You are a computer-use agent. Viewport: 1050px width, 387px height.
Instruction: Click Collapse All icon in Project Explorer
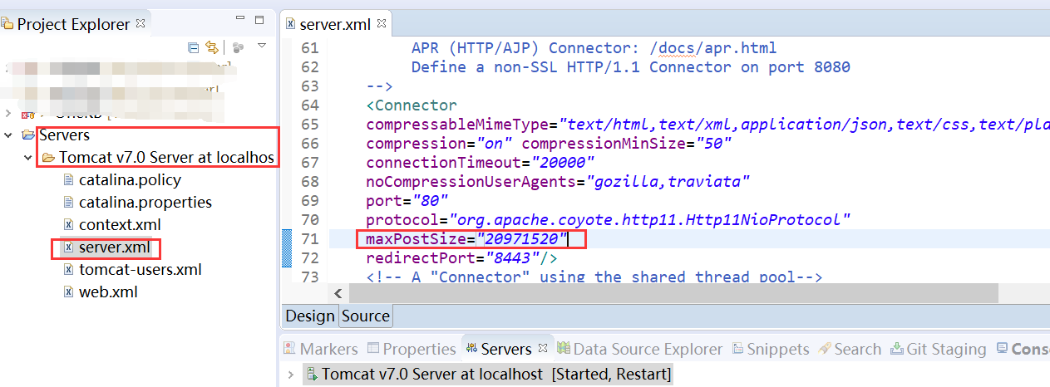coord(194,47)
